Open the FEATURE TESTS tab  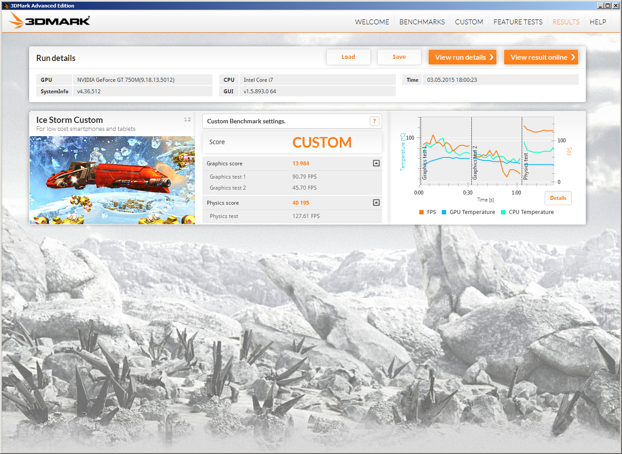click(518, 22)
